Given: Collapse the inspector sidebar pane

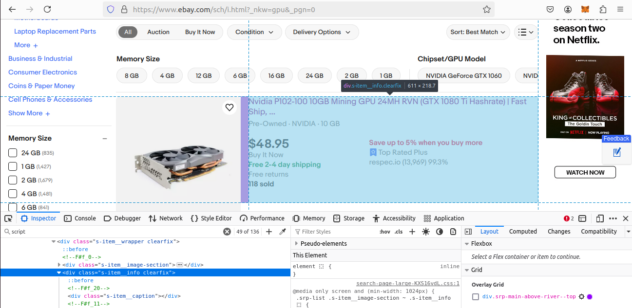Looking at the screenshot, I should [468, 232].
